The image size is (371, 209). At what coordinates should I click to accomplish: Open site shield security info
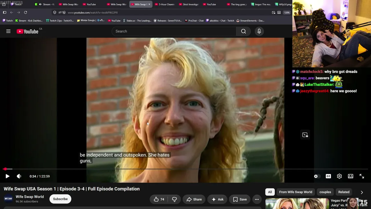click(54, 12)
